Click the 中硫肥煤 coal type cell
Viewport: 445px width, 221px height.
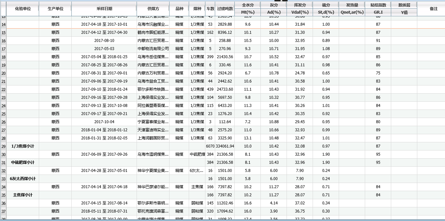point(197,154)
